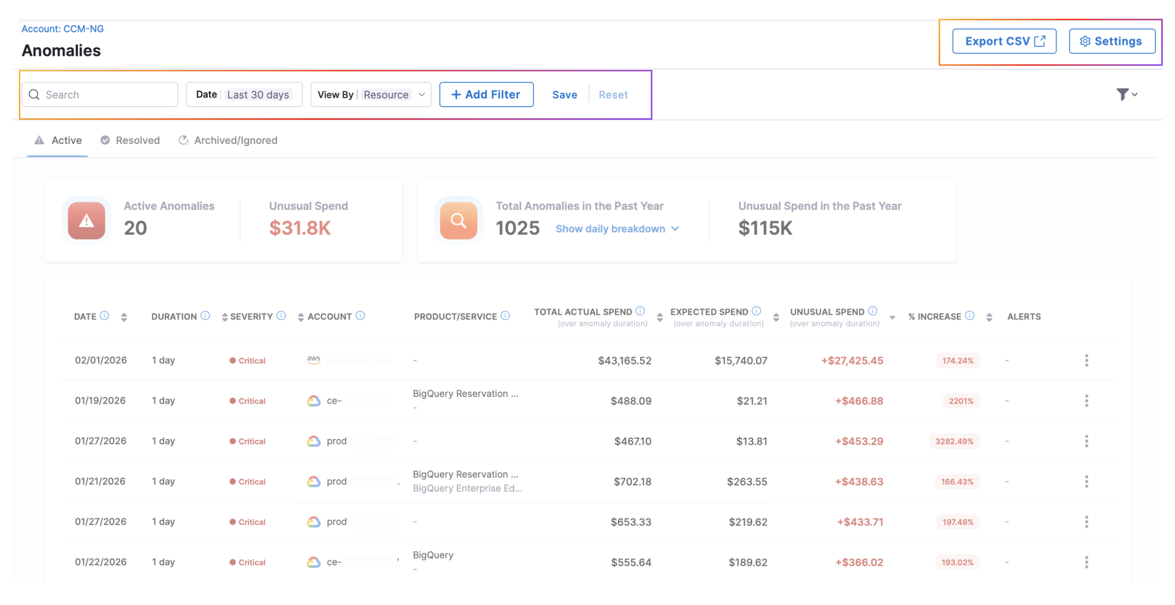Screen dimensions: 1175x605
Task: Open the View By Resource dropdown
Action: [x=370, y=94]
